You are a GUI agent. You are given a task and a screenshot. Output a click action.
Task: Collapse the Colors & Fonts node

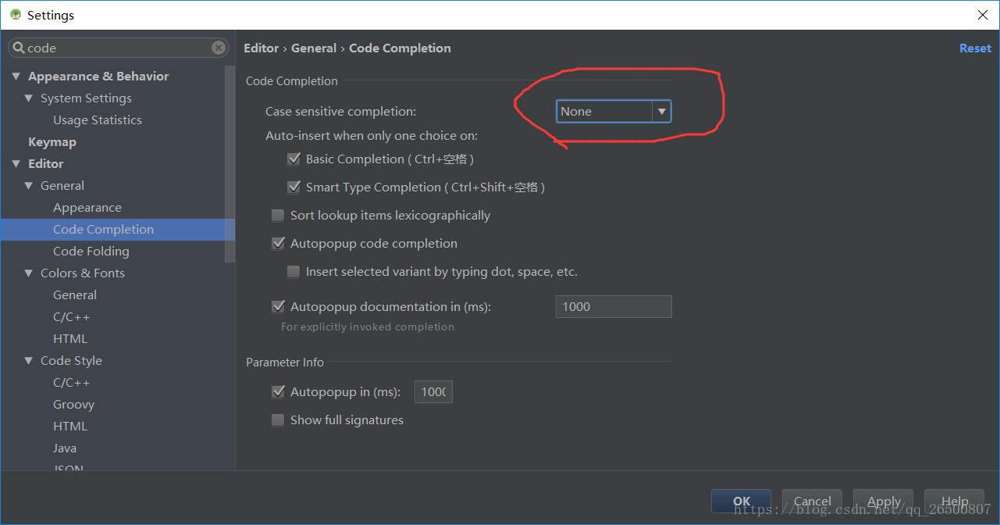29,273
